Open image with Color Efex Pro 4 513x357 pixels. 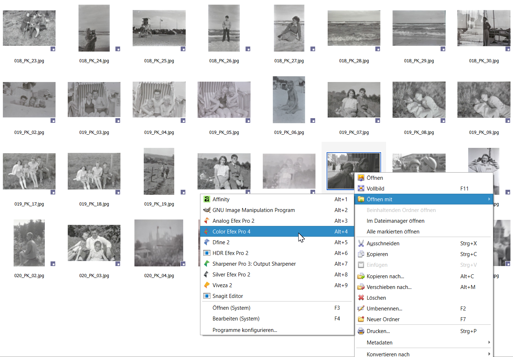pos(231,232)
